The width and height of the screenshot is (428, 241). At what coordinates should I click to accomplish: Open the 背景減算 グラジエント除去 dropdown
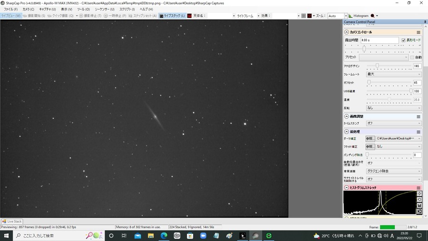coord(394,171)
